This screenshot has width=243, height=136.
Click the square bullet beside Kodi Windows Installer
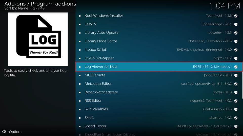80,16
